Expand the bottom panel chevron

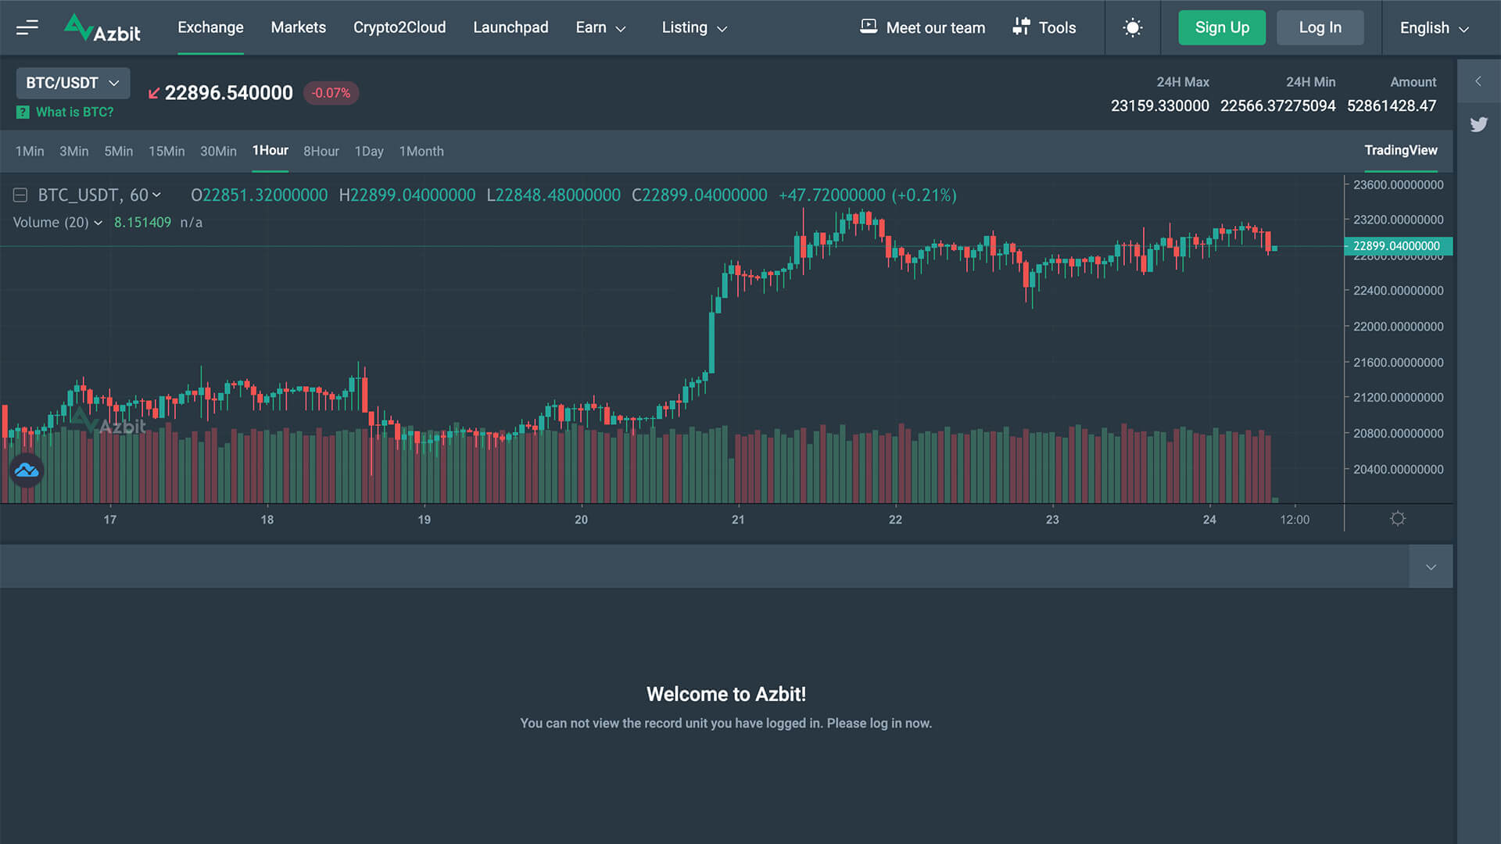[1431, 567]
